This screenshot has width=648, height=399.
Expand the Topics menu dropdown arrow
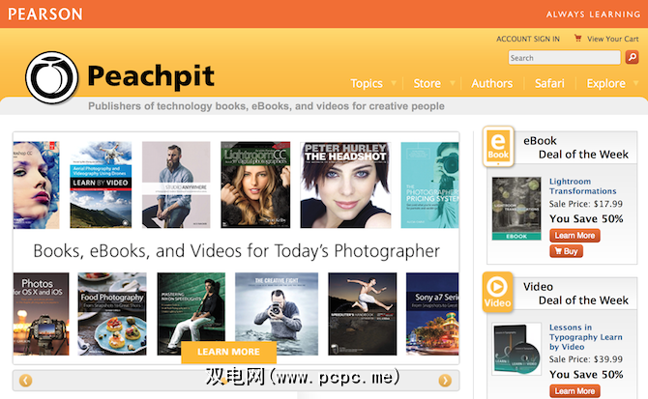[x=393, y=84]
